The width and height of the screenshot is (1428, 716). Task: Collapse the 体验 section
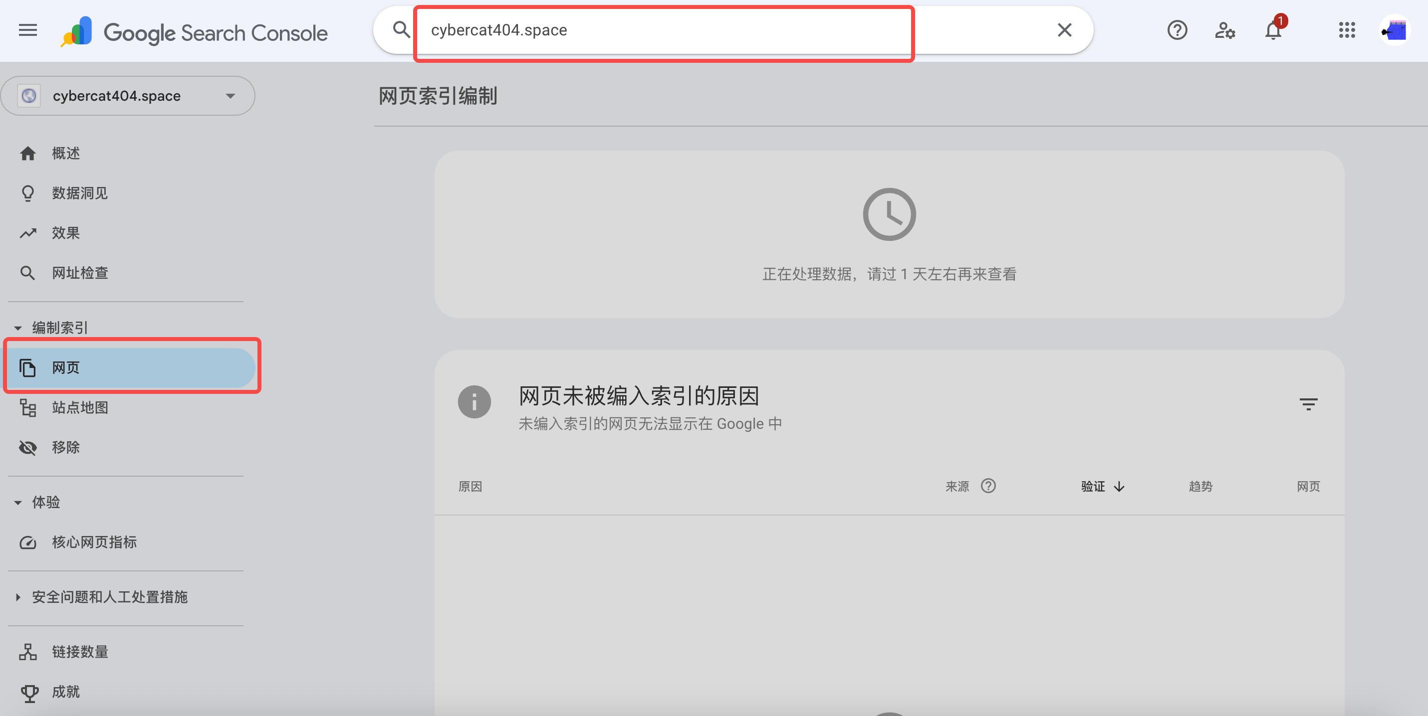[37, 502]
